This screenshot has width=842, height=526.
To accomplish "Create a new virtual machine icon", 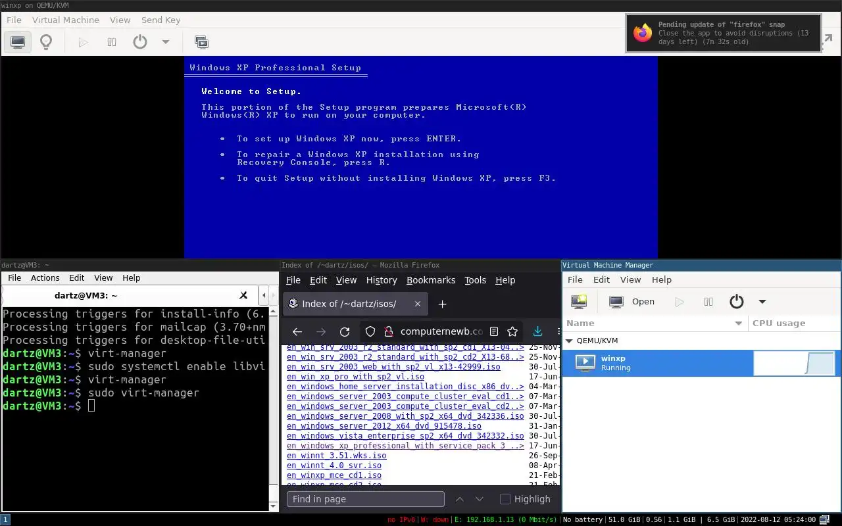I will [580, 302].
